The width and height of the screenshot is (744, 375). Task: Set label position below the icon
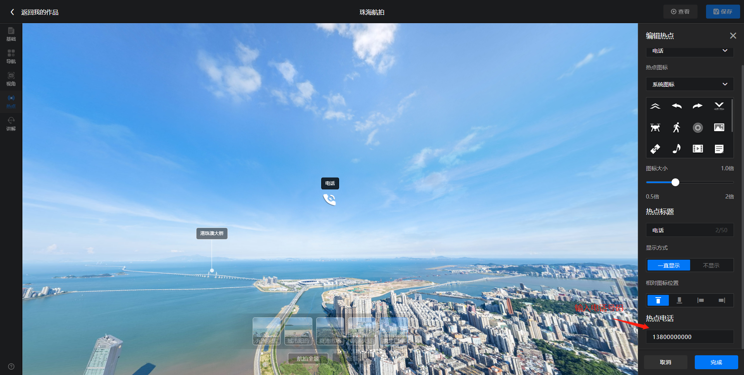coord(679,300)
